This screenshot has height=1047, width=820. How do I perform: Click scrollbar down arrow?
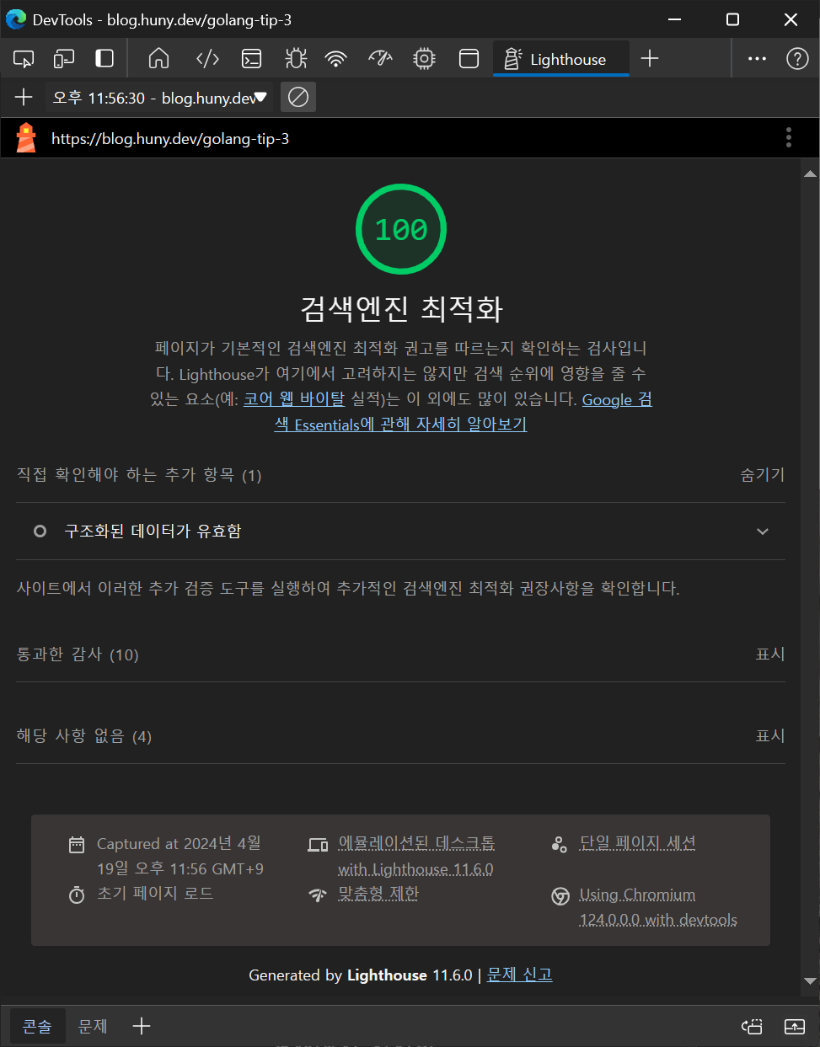click(x=810, y=981)
